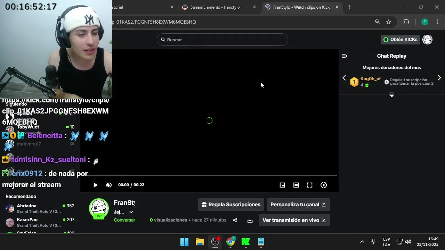Open browser zoom magnifier icon
The width and height of the screenshot is (445, 250).
(x=377, y=22)
